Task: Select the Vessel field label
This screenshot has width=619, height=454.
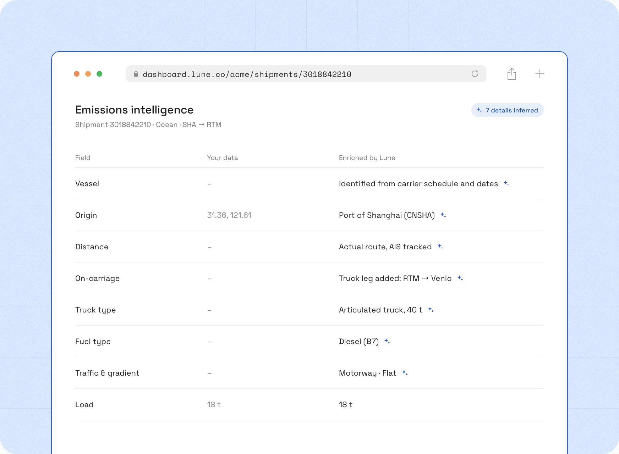Action: click(x=87, y=183)
